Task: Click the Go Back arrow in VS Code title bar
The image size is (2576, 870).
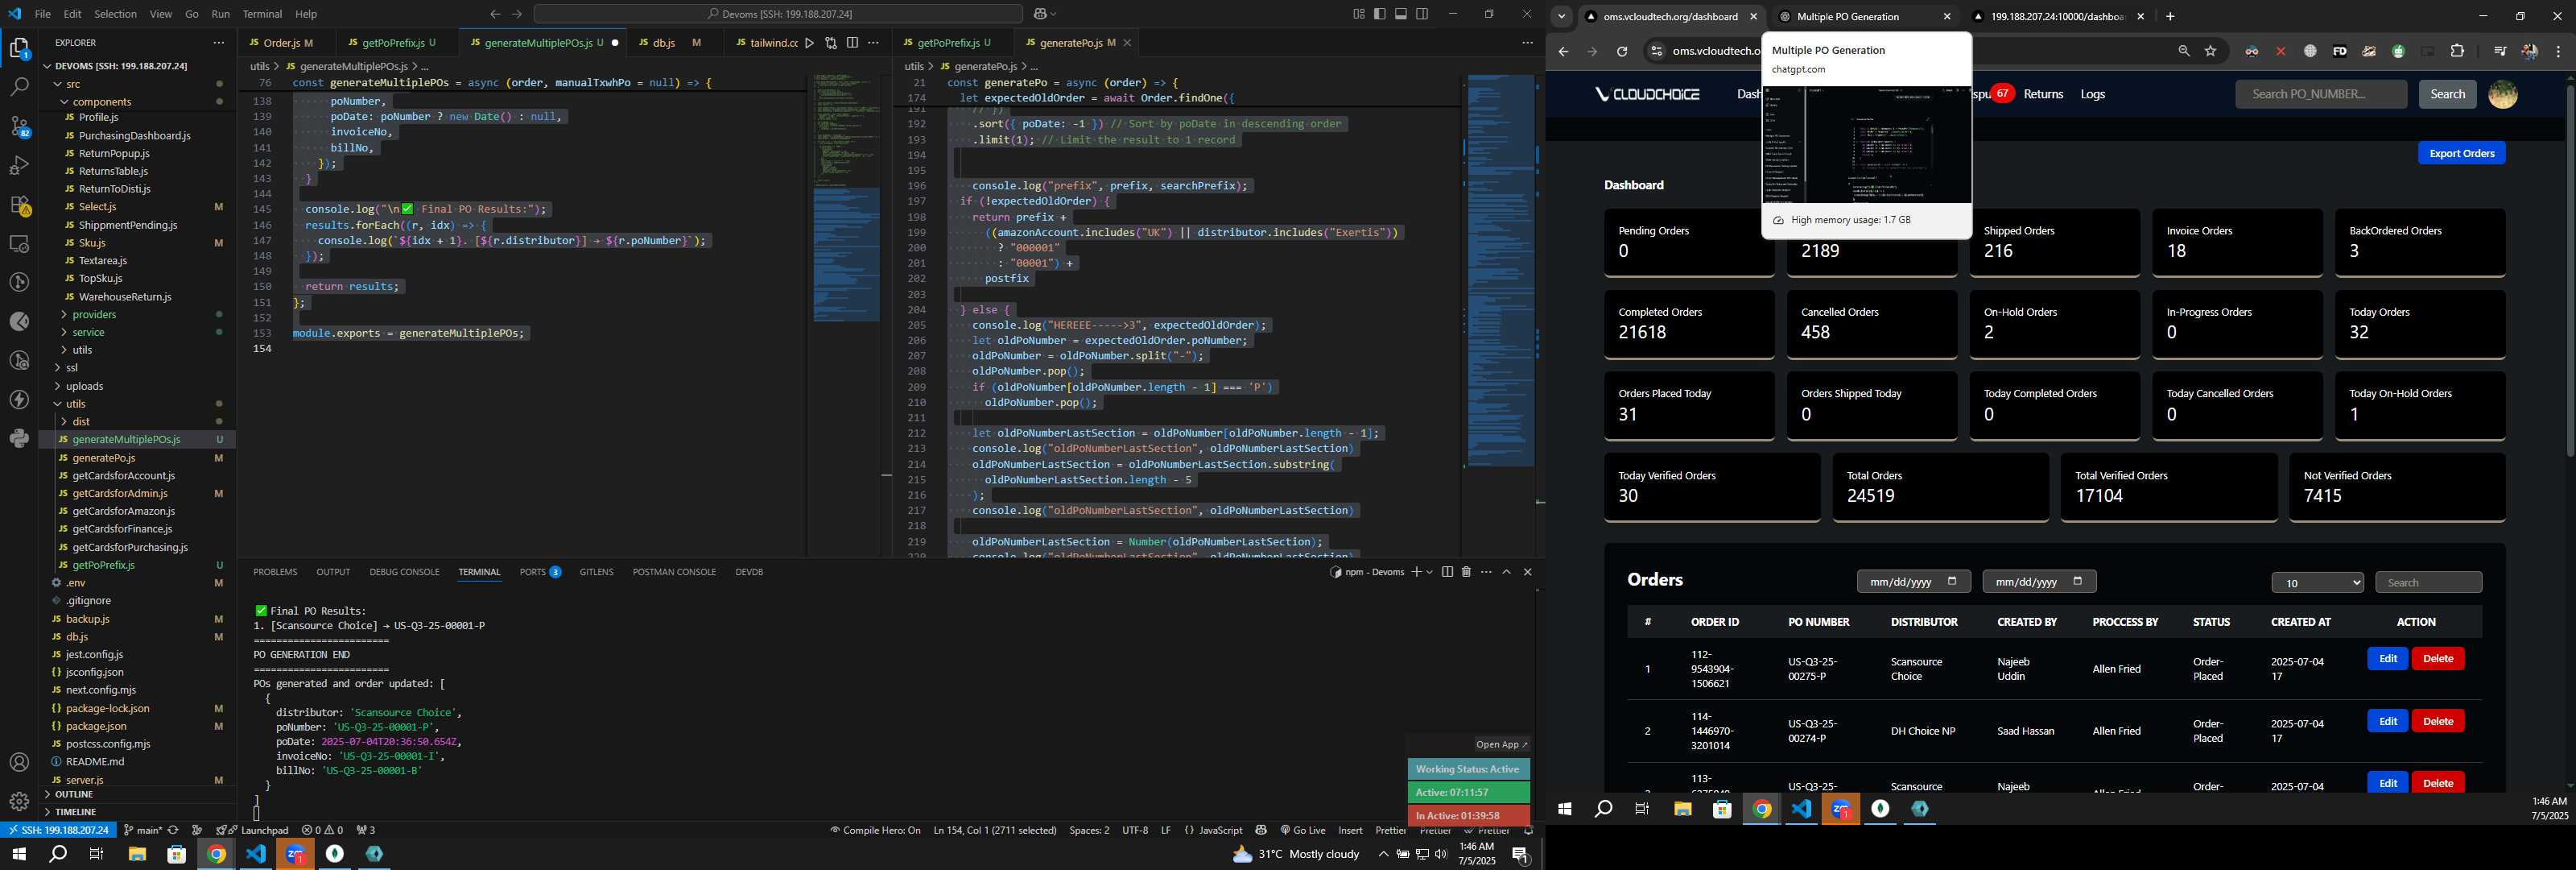Action: [495, 14]
